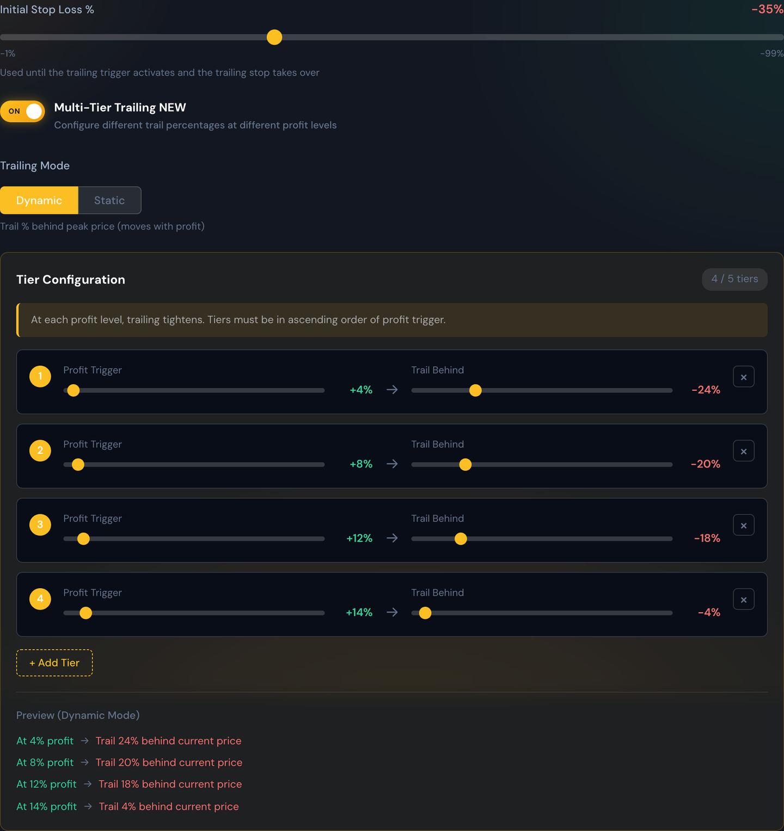Screen dimensions: 784x831
Task: Click 'Trail 18% behind current price' preview text
Action: [x=170, y=784]
